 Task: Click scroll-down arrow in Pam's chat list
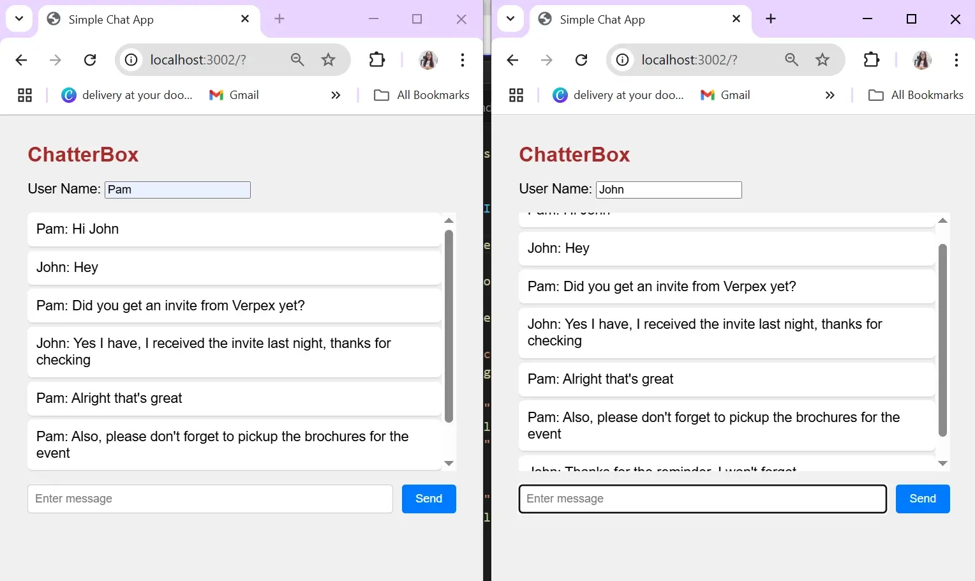point(449,464)
